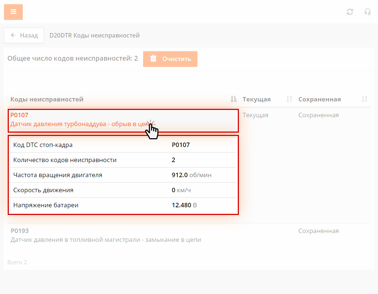Viewport: 378px width, 294px height.
Task: Click the trash icon on Очистить
Action: [x=153, y=59]
